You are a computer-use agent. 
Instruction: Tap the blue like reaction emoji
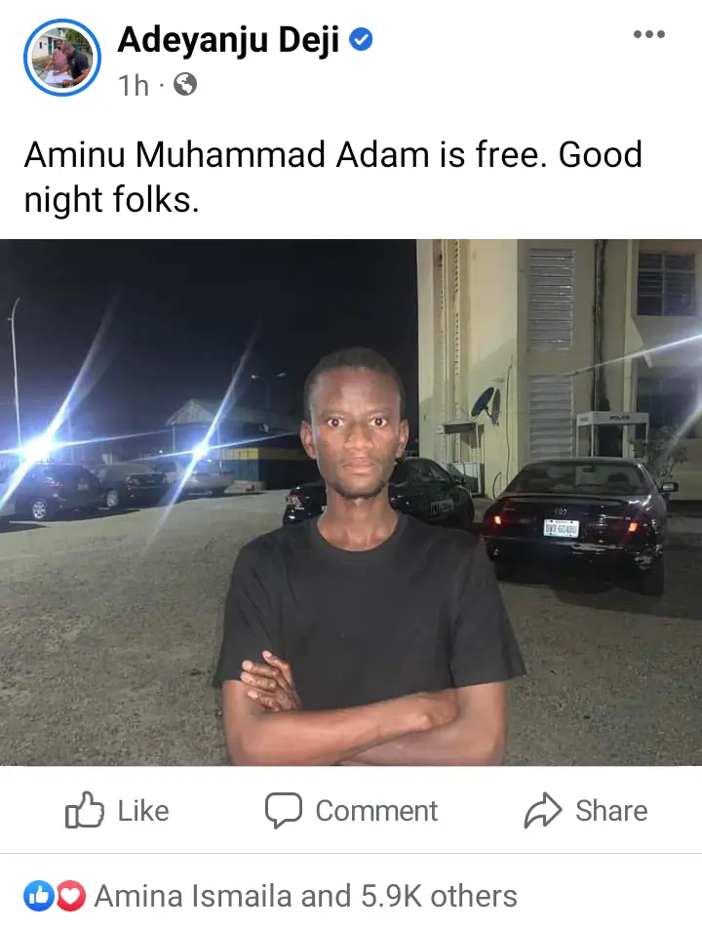(x=38, y=896)
